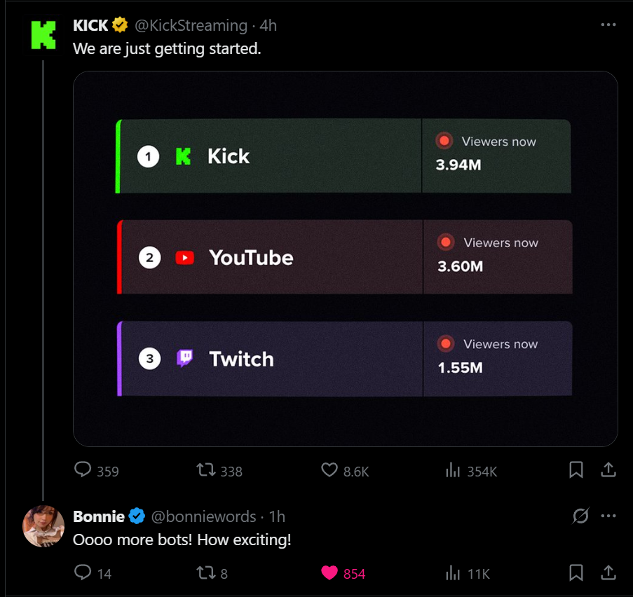The height and width of the screenshot is (597, 633).
Task: Repost the KICK tweet
Action: [207, 469]
